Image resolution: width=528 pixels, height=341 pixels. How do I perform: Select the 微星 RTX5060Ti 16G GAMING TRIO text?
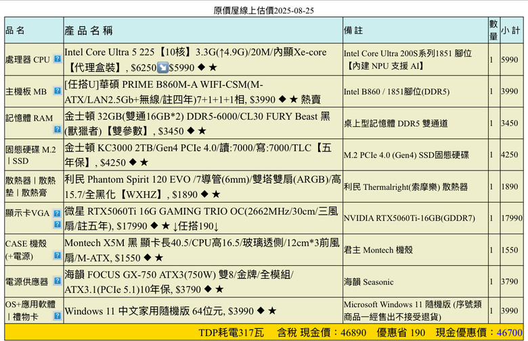tap(201, 218)
